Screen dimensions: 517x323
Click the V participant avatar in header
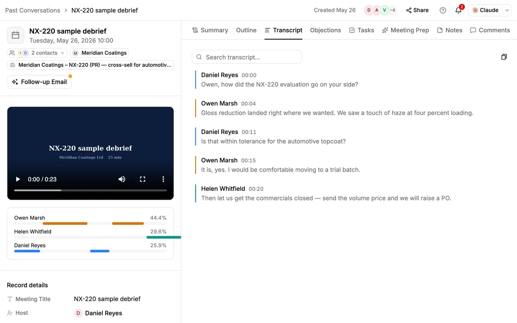click(385, 10)
